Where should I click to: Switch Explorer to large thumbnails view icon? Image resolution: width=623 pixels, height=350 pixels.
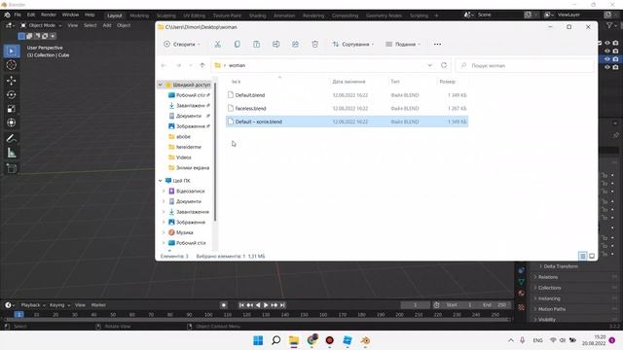592,256
